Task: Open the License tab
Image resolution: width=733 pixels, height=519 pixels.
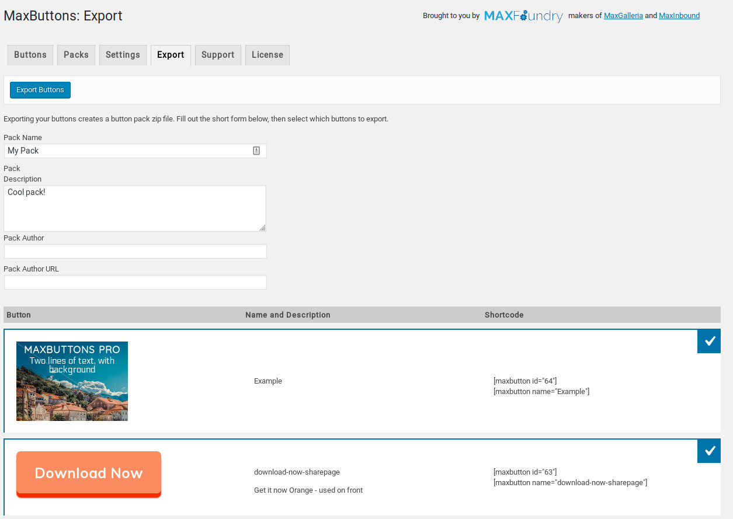Action: coord(268,55)
